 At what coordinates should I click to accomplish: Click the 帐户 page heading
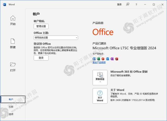(36, 14)
